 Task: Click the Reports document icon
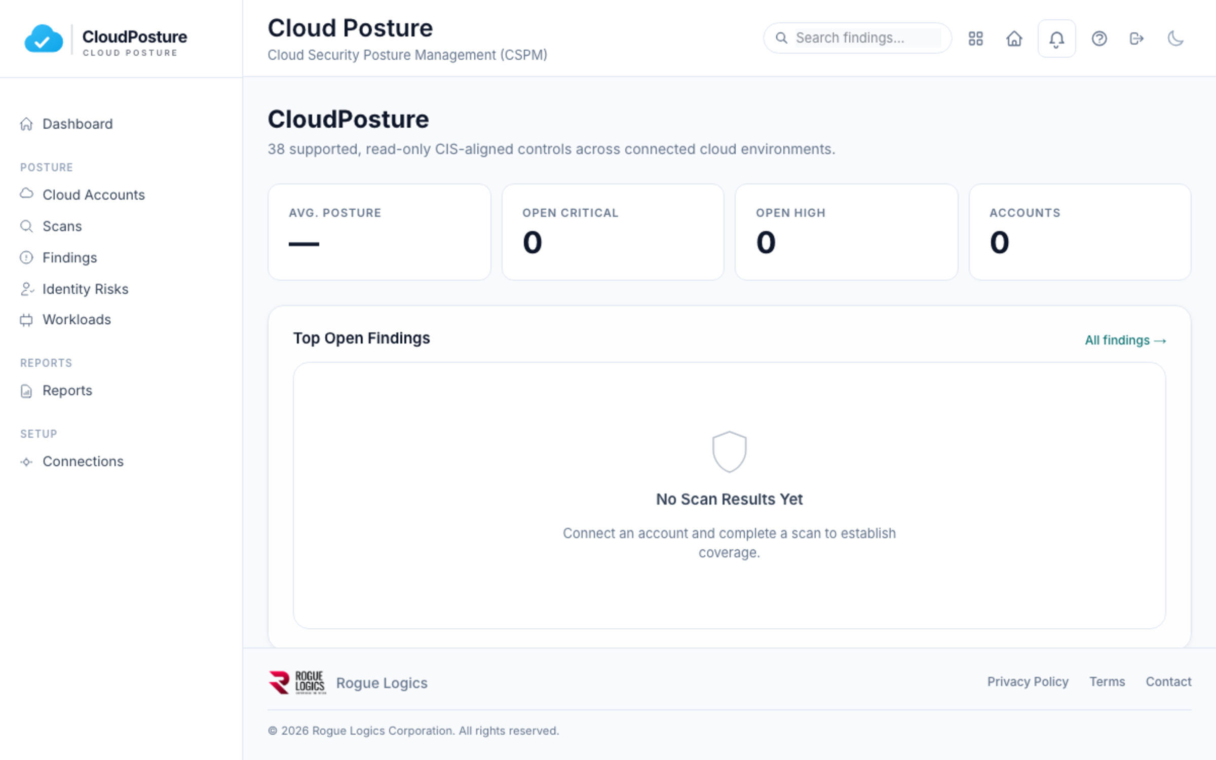point(26,391)
